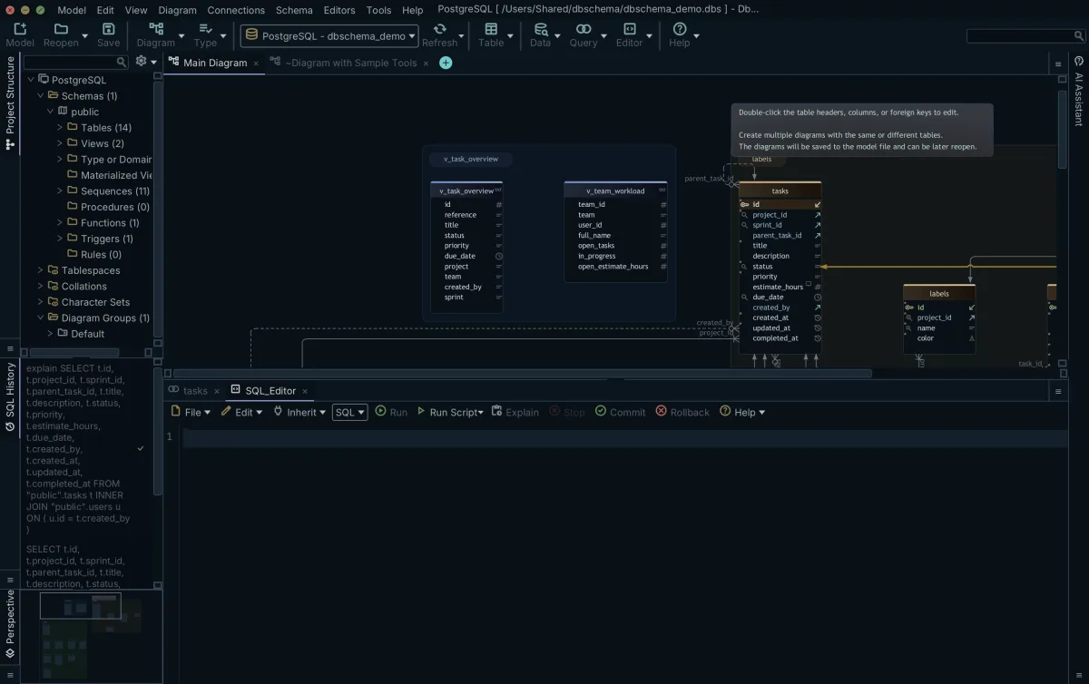The height and width of the screenshot is (684, 1089).
Task: Rollback the transaction
Action: point(682,412)
